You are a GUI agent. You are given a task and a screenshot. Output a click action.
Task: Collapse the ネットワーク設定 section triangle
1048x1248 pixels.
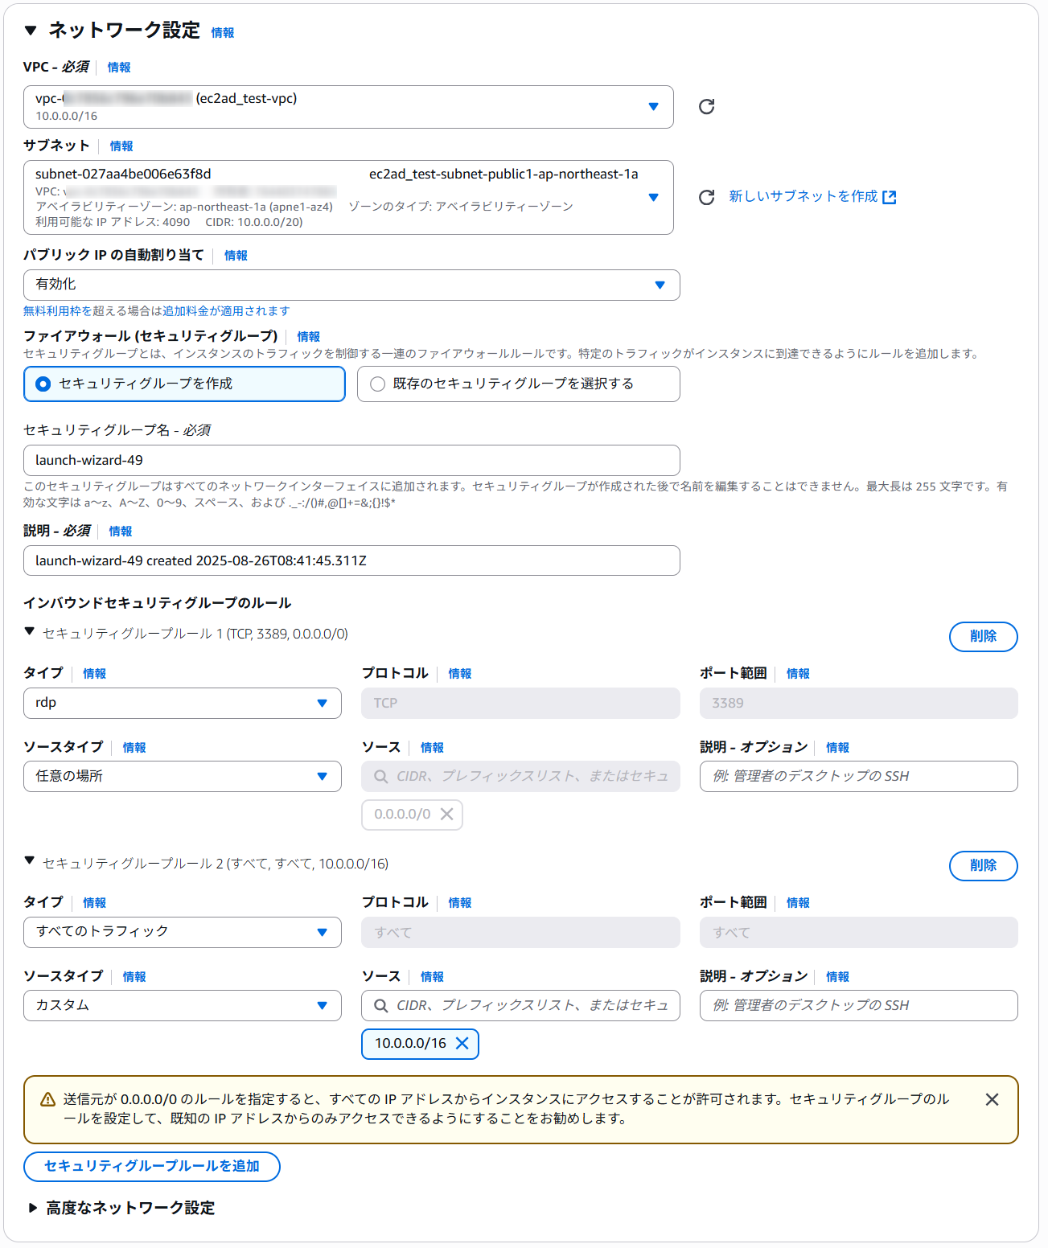[x=31, y=31]
